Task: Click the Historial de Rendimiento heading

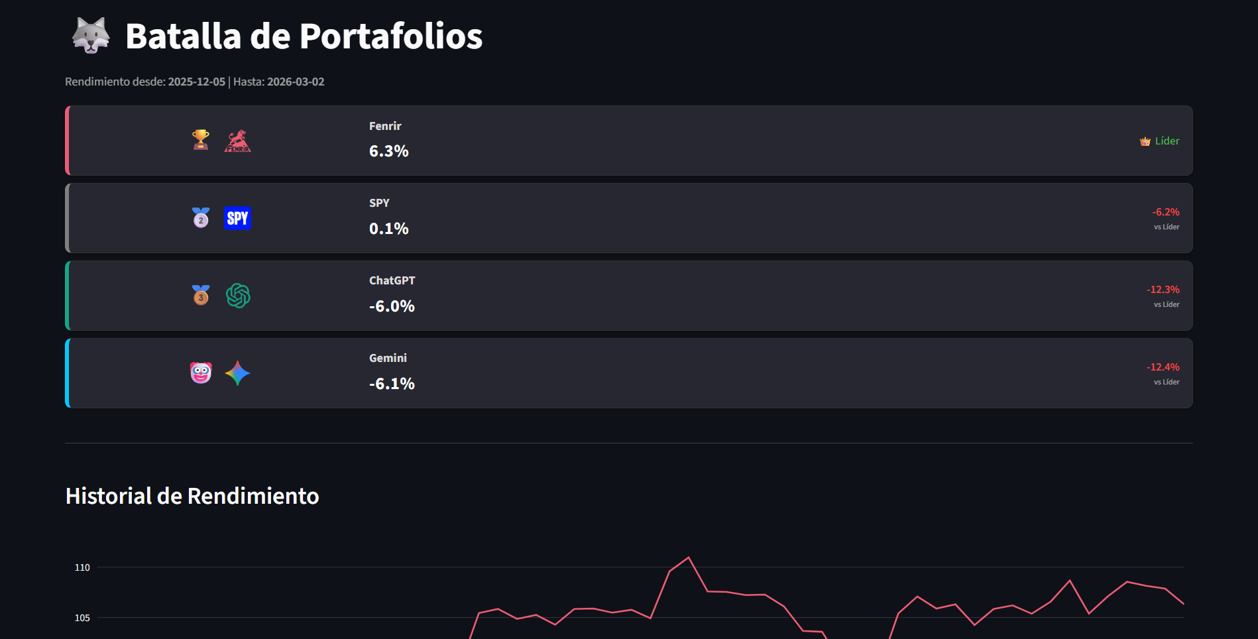Action: click(192, 496)
